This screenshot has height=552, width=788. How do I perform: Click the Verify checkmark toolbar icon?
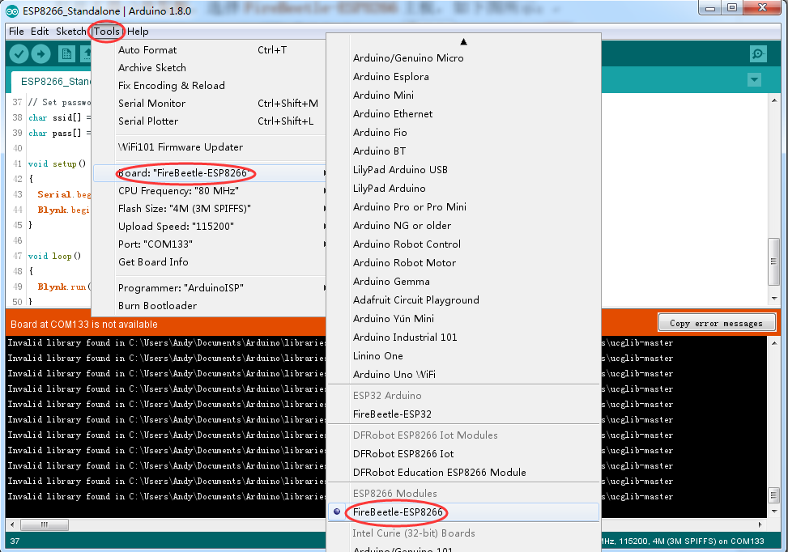tap(19, 53)
